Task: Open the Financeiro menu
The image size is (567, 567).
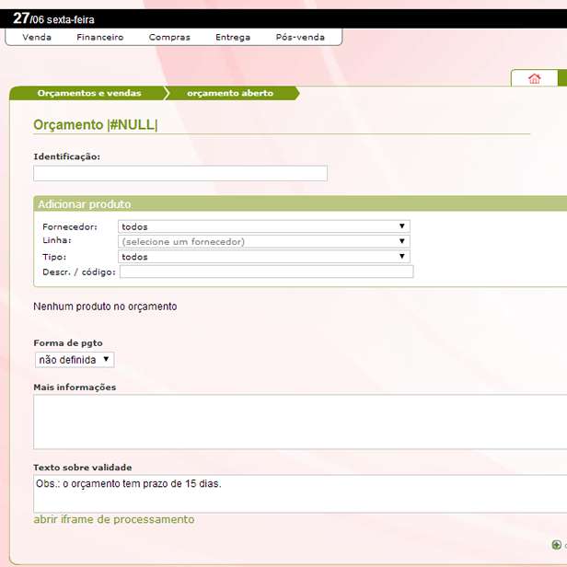Action: point(100,38)
